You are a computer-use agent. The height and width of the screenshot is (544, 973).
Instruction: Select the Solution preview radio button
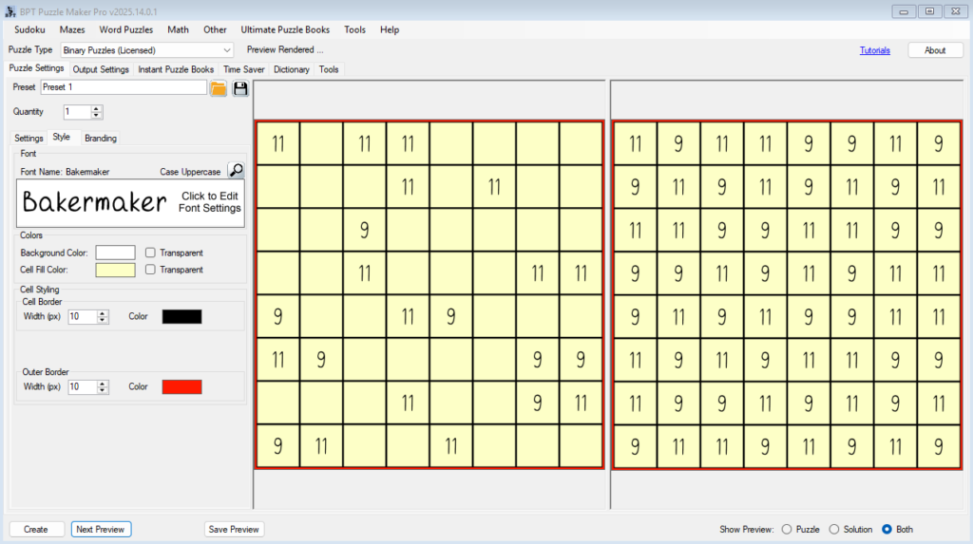(x=834, y=529)
